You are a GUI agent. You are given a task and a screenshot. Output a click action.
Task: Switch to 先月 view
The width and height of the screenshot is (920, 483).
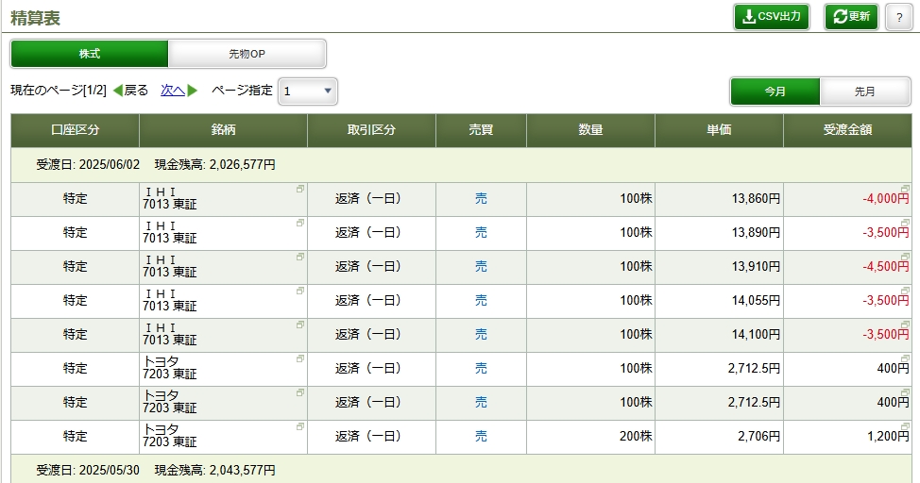865,92
